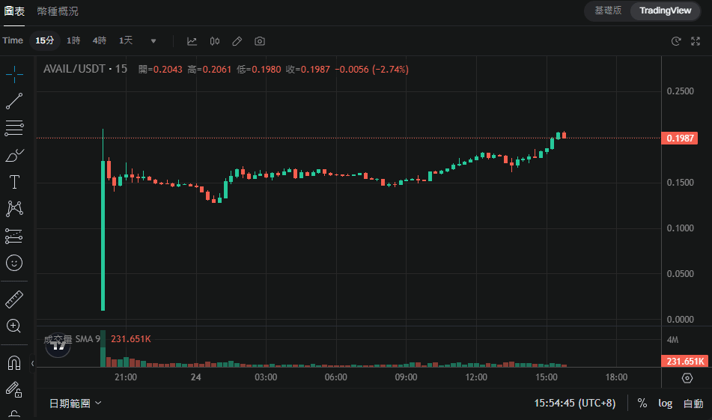Open the emoji icons tool

pyautogui.click(x=14, y=263)
